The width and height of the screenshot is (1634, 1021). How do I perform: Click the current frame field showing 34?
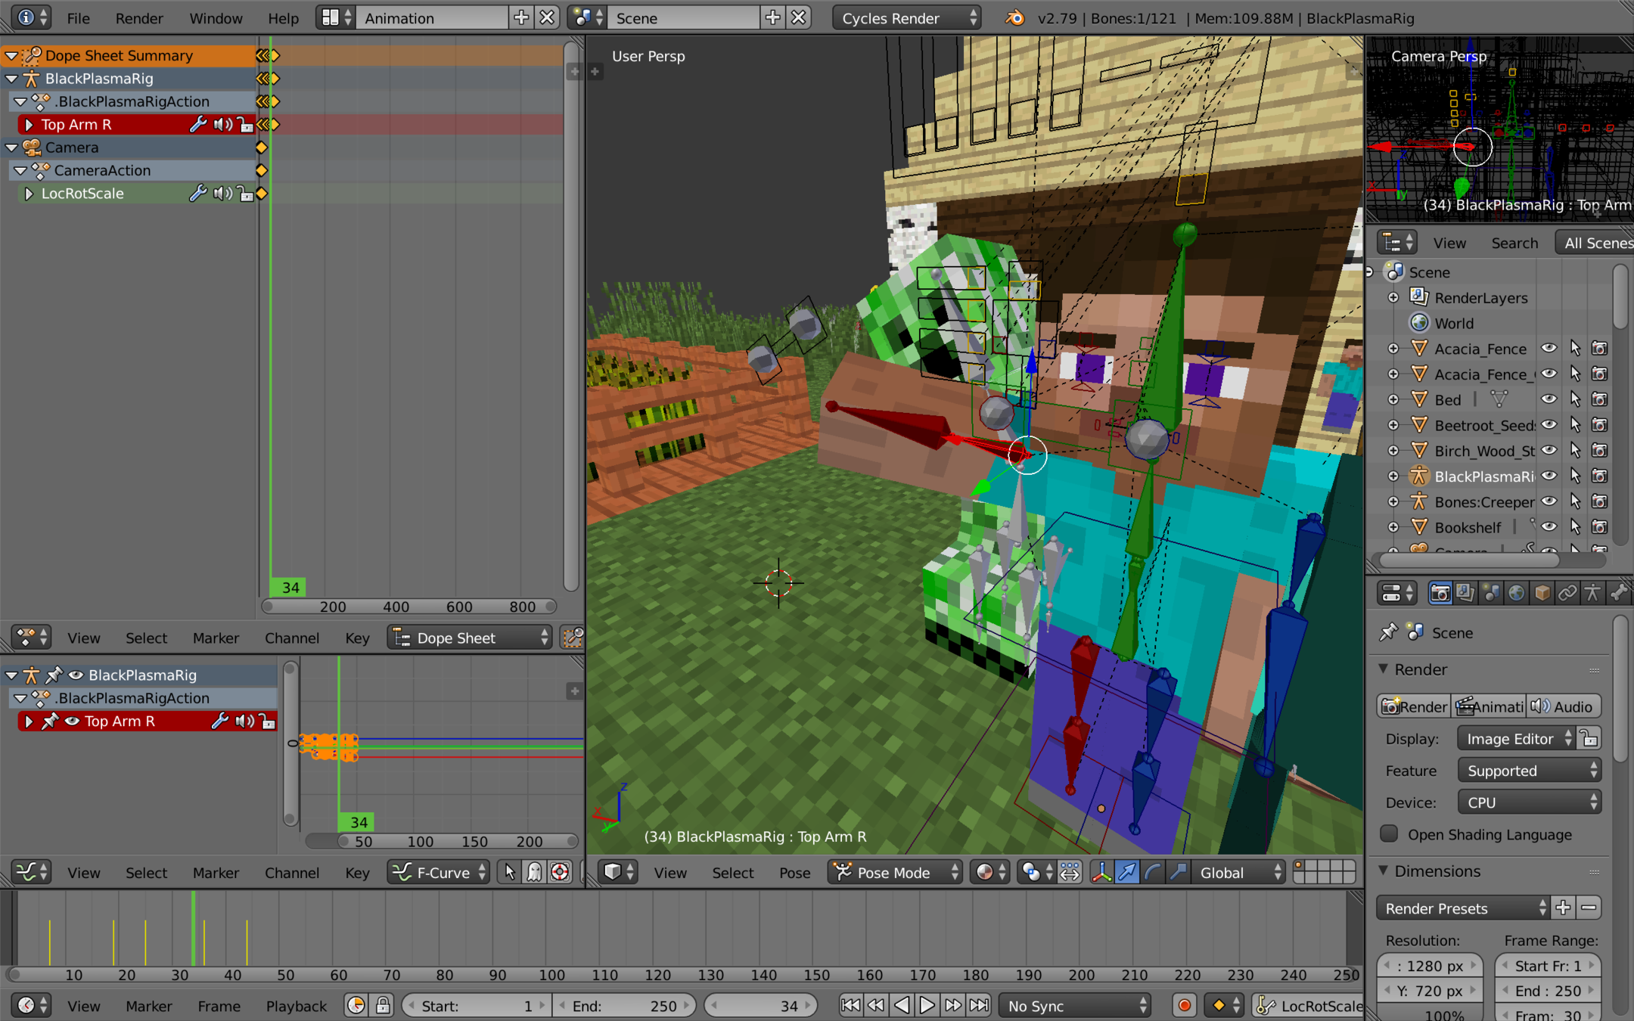[760, 1005]
